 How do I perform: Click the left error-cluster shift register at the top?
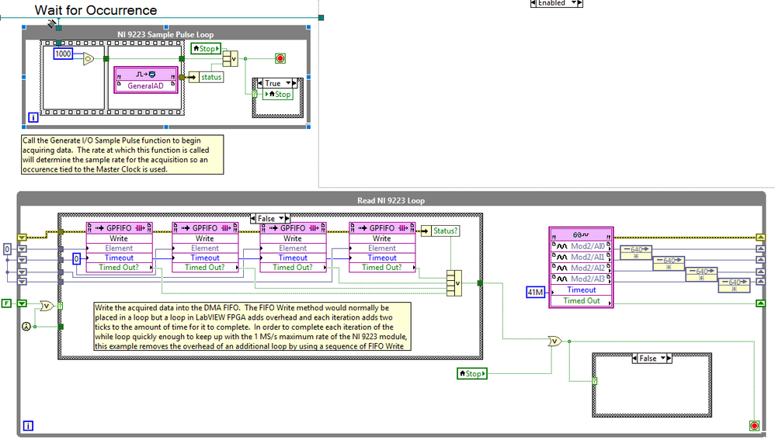click(22, 237)
